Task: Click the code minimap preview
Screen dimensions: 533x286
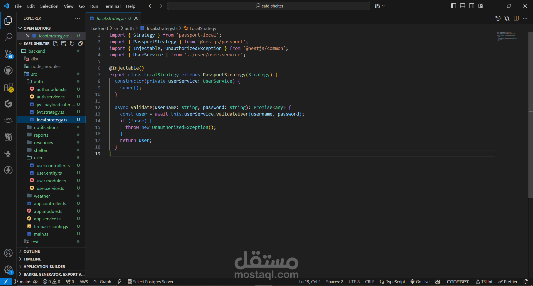Action: coord(507,37)
